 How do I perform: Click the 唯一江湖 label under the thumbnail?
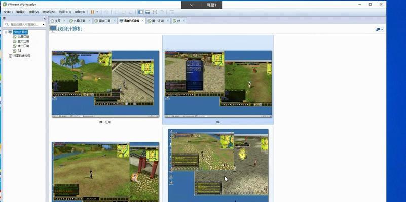tap(105, 122)
